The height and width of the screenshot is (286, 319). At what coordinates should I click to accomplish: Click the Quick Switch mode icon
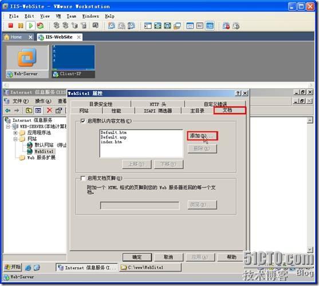pyautogui.click(x=167, y=26)
